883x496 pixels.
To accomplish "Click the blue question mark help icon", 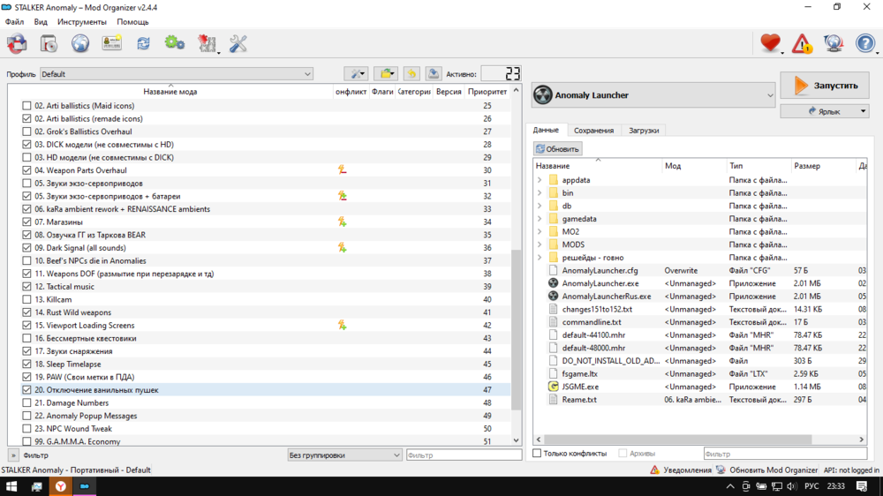I will coord(864,43).
